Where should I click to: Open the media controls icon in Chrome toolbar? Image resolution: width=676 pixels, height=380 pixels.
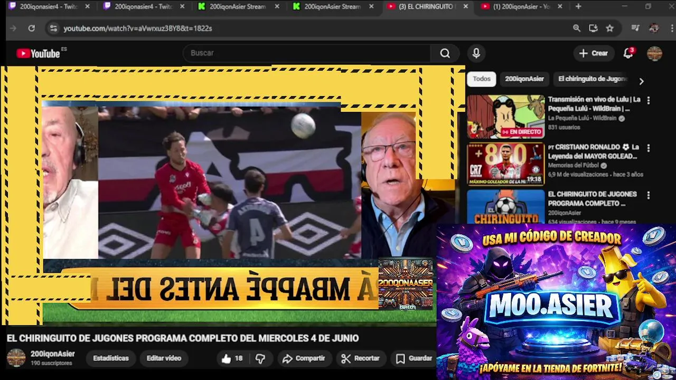pos(635,28)
